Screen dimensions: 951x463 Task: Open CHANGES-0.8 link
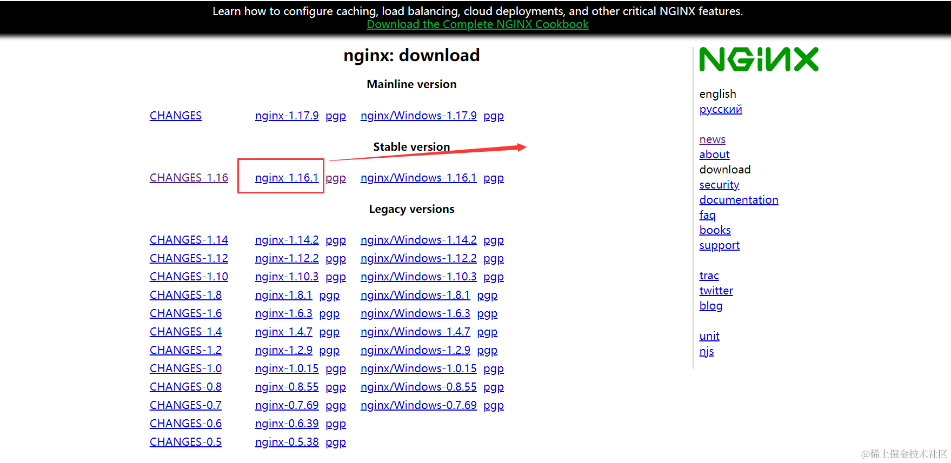tap(185, 387)
